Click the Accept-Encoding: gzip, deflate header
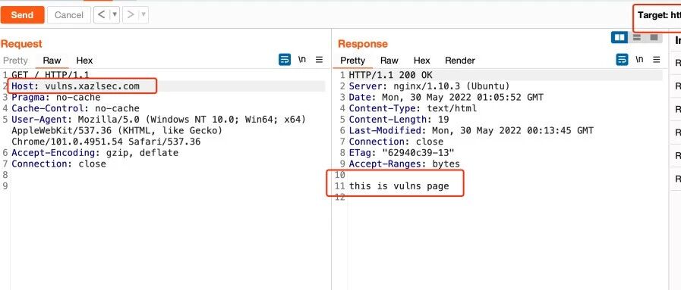The height and width of the screenshot is (290, 681). [95, 153]
